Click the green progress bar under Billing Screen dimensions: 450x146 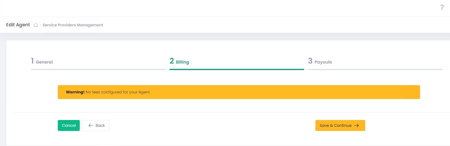coord(237,69)
